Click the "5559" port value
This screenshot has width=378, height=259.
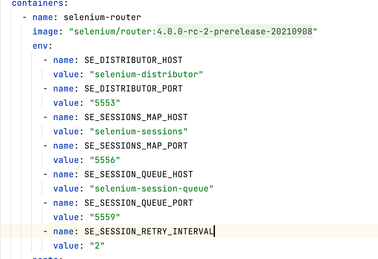105,217
